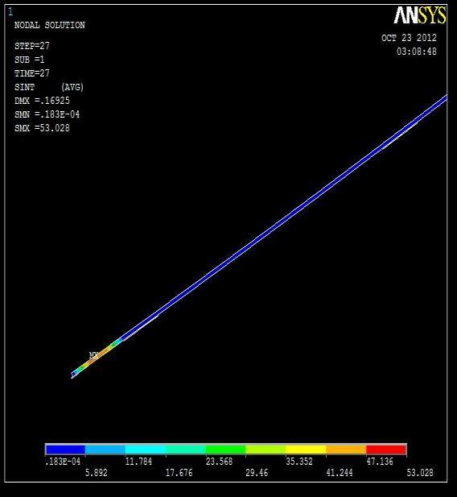Image resolution: width=457 pixels, height=497 pixels.
Task: Click the colored stressed tip of the beam
Action: click(97, 357)
